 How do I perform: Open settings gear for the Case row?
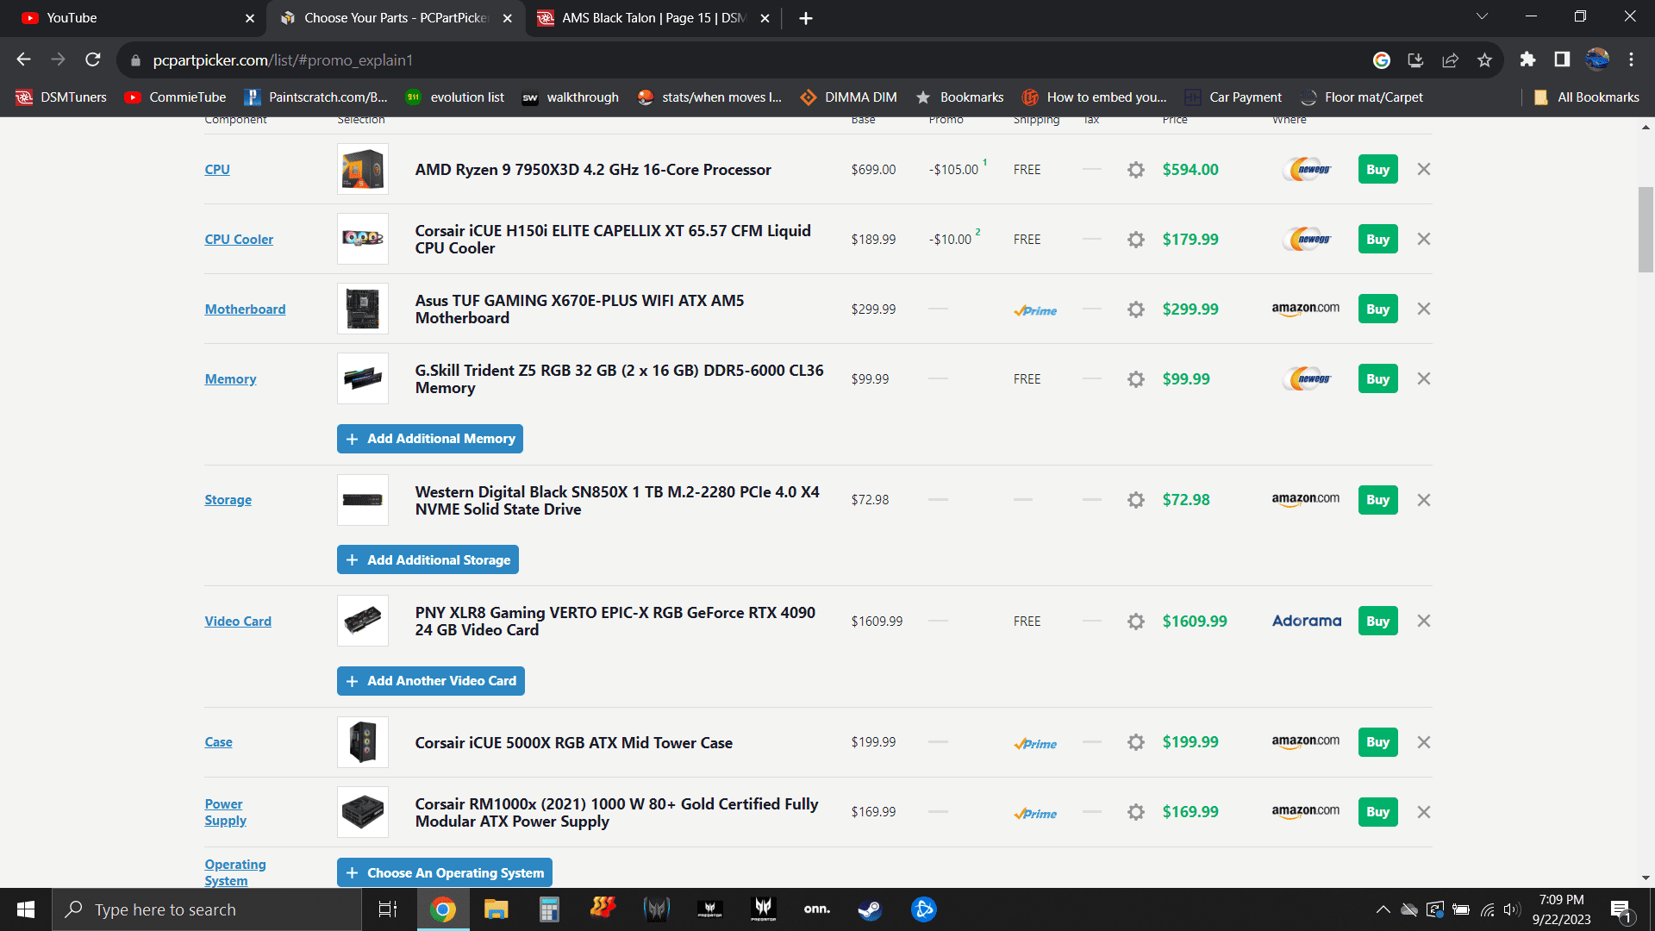point(1136,742)
